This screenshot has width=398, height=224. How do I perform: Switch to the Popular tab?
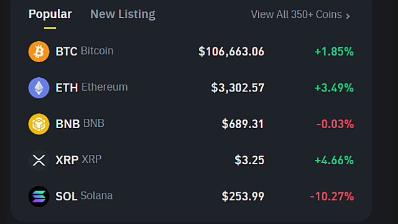[50, 14]
